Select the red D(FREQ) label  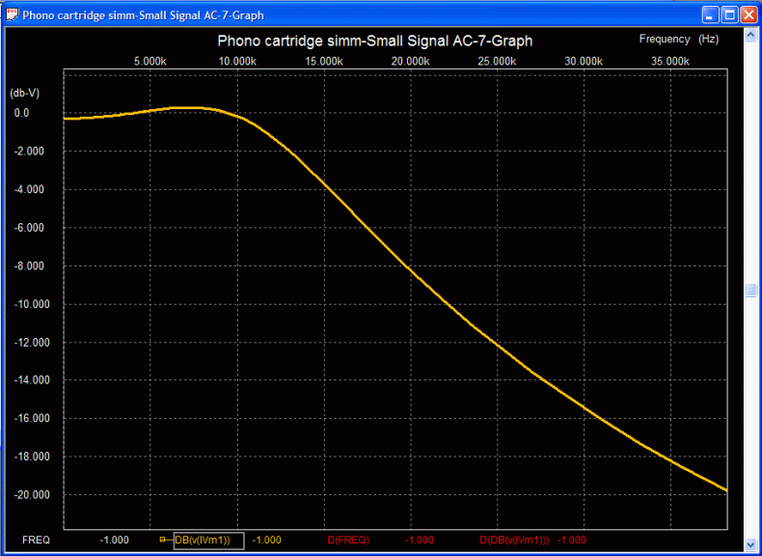click(x=349, y=540)
